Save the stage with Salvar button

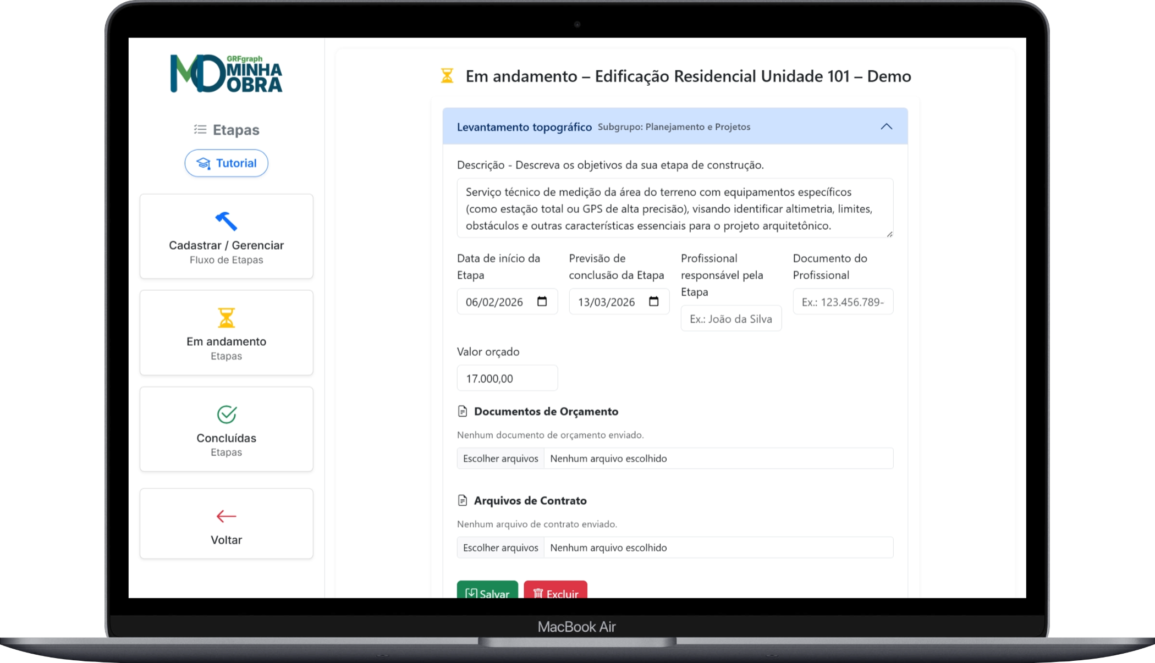point(487,591)
